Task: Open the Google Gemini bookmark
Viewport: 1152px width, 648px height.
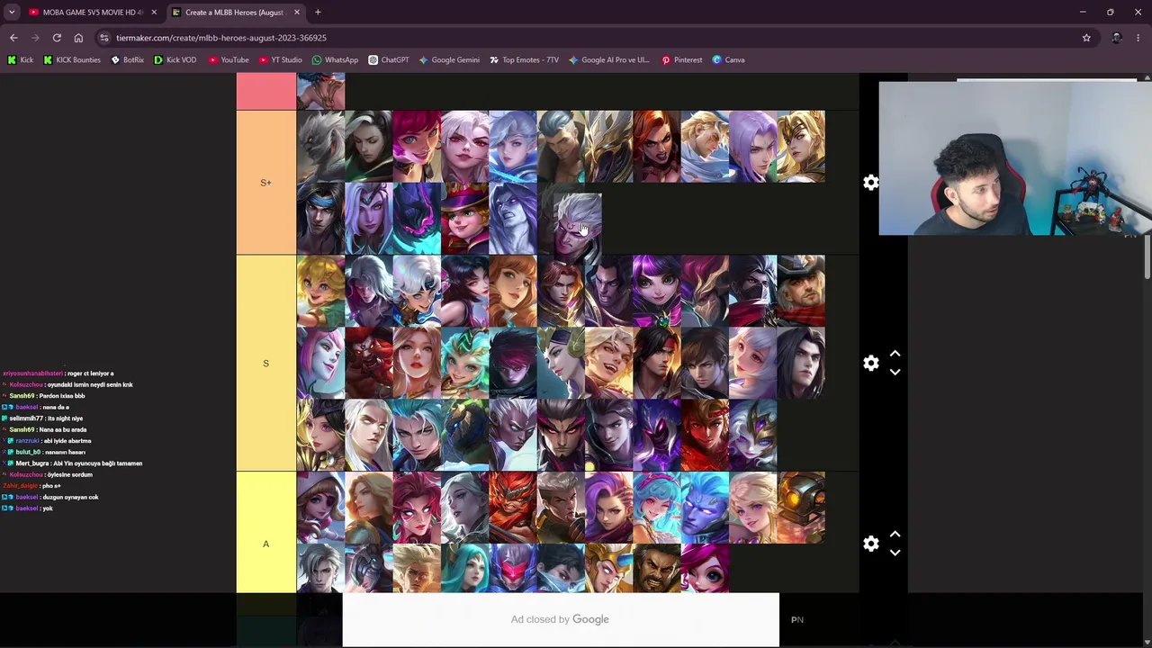Action: (x=449, y=59)
